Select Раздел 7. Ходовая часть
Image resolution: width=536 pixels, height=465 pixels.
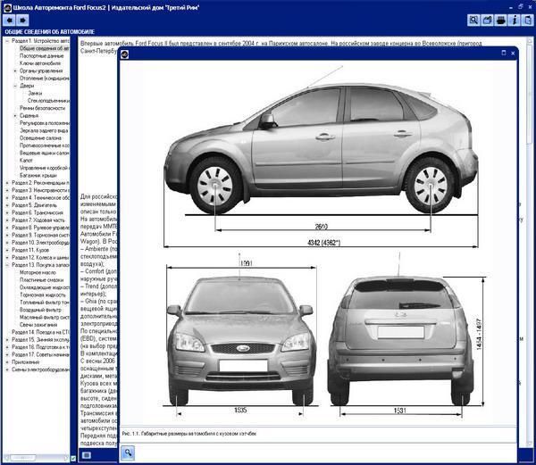[x=38, y=220]
